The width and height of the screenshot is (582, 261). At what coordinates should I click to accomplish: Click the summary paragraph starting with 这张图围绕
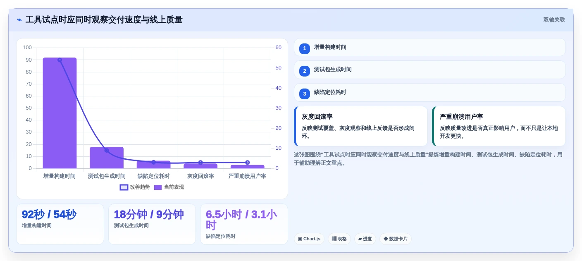pos(429,158)
